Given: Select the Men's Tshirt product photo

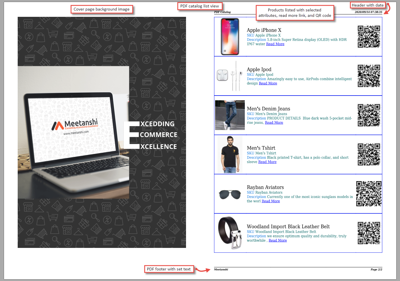Looking at the screenshot, I should click(x=230, y=155).
